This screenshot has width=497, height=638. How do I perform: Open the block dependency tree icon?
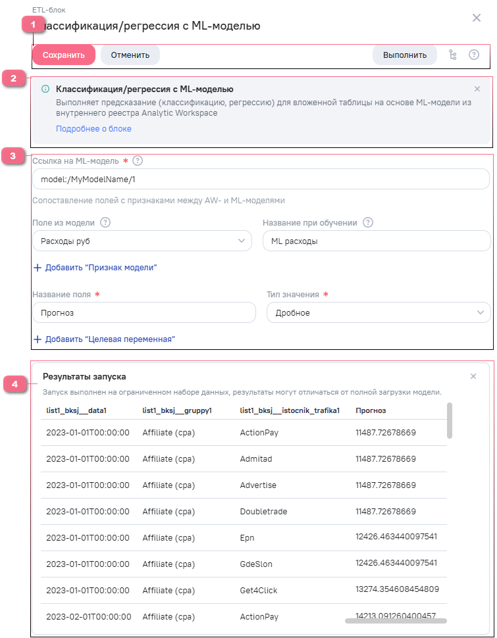(452, 55)
